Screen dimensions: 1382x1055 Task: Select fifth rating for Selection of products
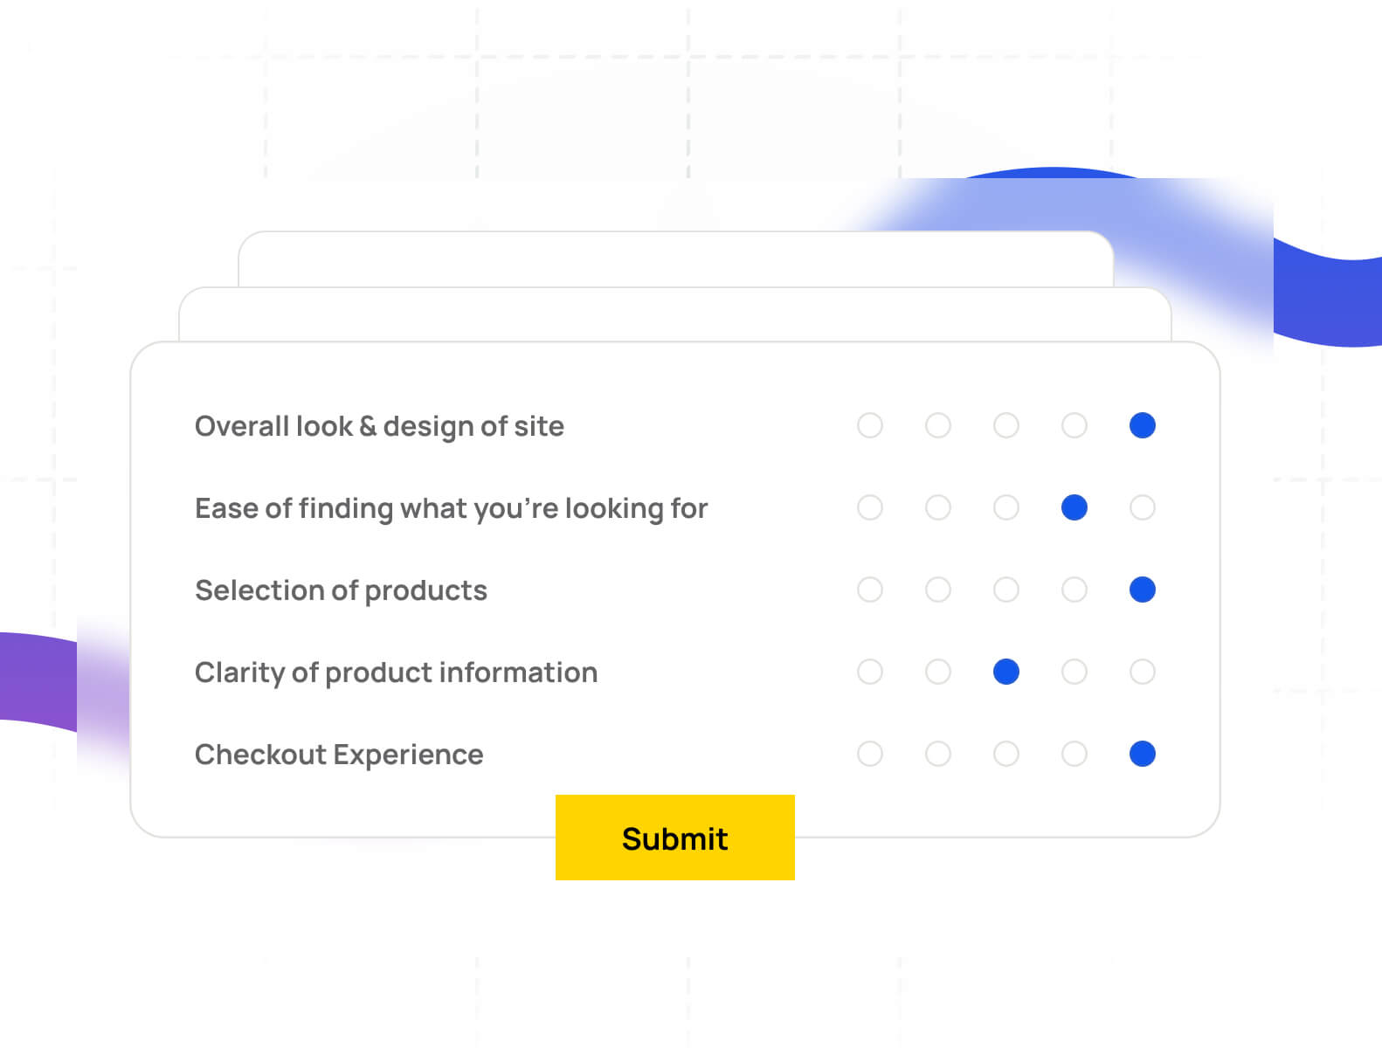point(1142,590)
